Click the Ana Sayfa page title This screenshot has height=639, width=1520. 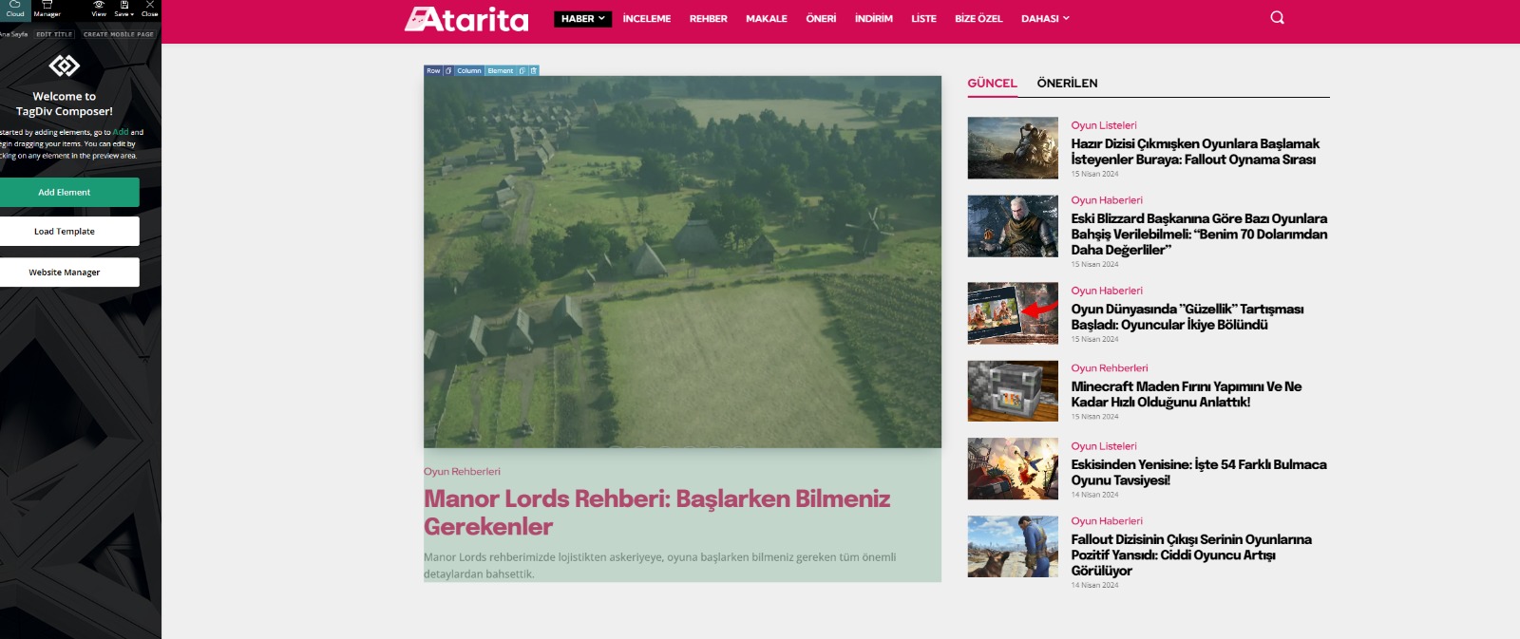(x=13, y=34)
